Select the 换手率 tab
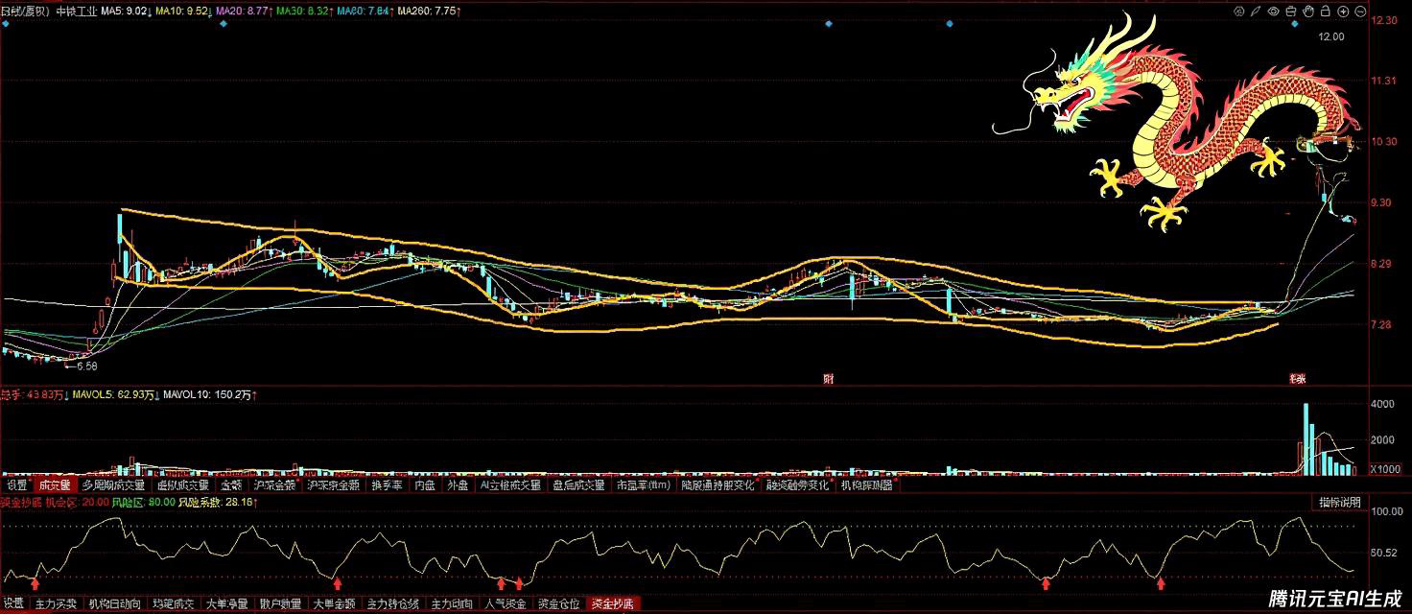 tap(387, 485)
